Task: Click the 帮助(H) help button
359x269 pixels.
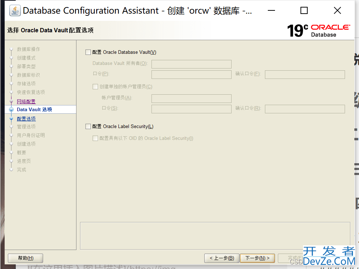Action: pos(25,258)
